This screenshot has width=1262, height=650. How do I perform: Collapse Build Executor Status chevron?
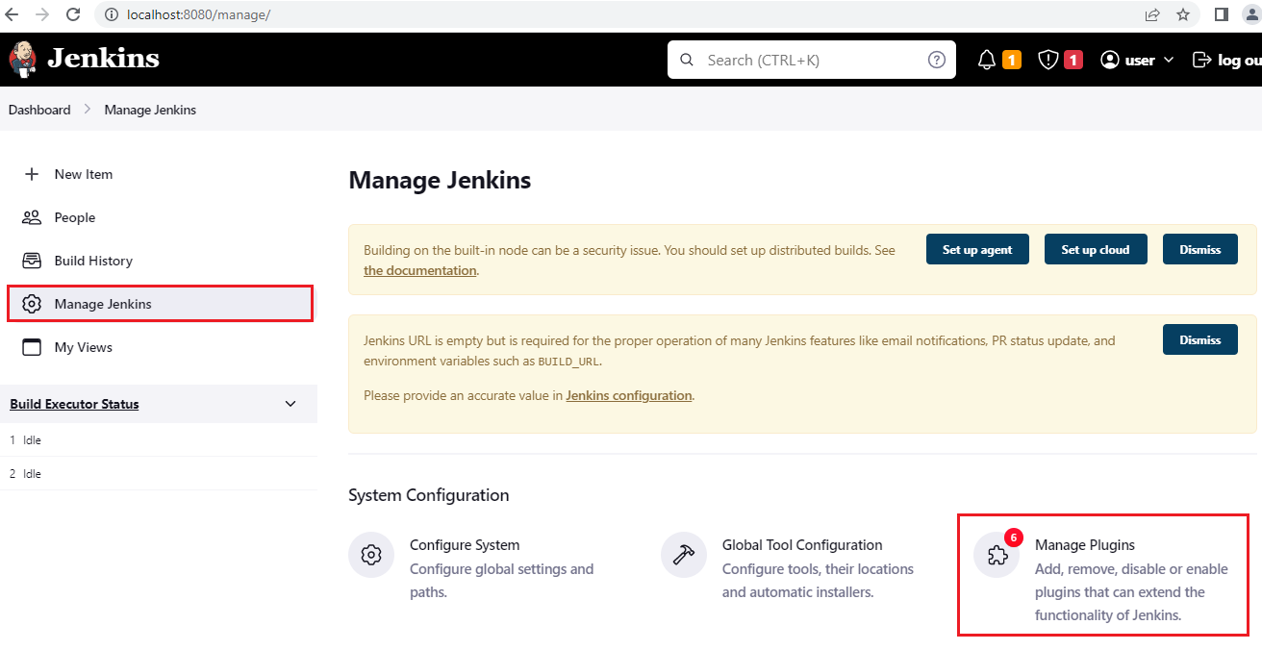[290, 404]
